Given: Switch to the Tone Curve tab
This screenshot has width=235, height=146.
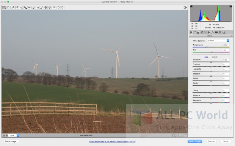Looking at the screenshot, I should [x=194, y=32].
